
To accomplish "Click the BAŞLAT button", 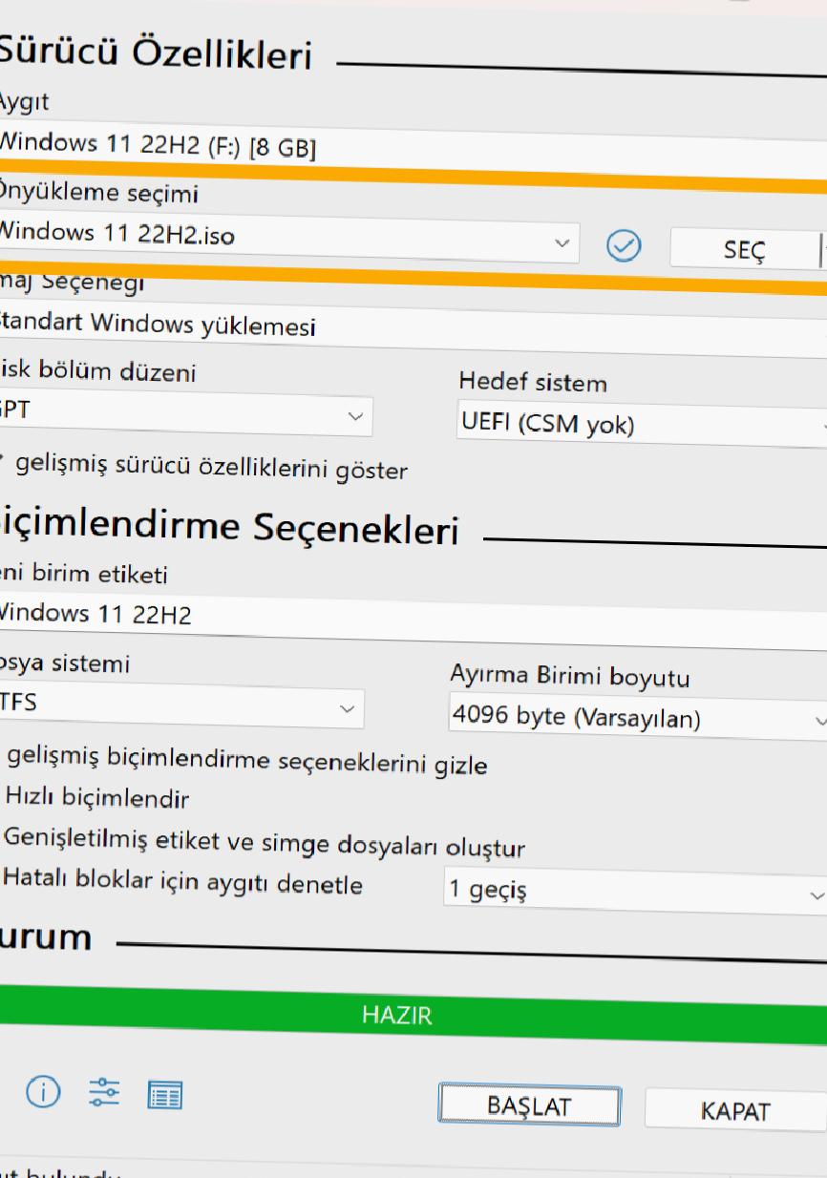I will coord(529,1105).
